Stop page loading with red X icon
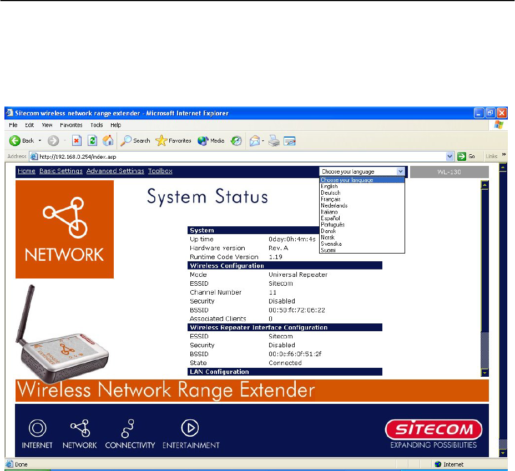 (x=77, y=141)
